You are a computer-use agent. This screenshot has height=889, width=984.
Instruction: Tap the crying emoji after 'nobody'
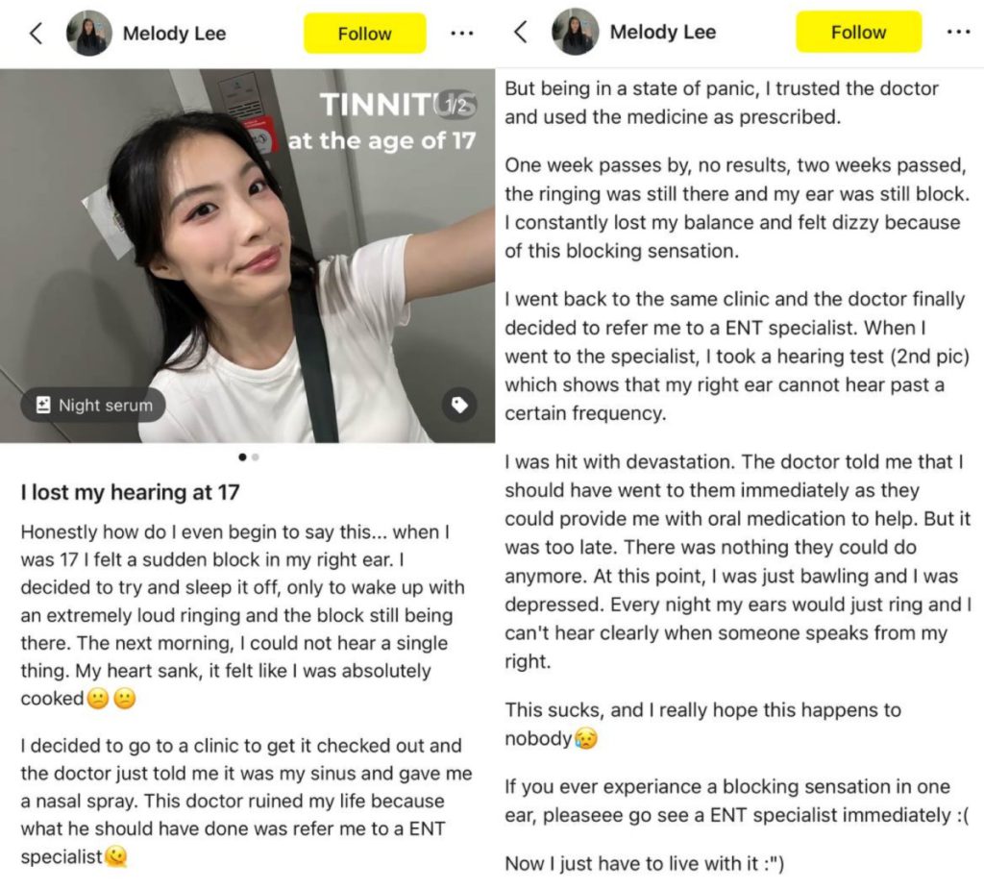tap(585, 739)
